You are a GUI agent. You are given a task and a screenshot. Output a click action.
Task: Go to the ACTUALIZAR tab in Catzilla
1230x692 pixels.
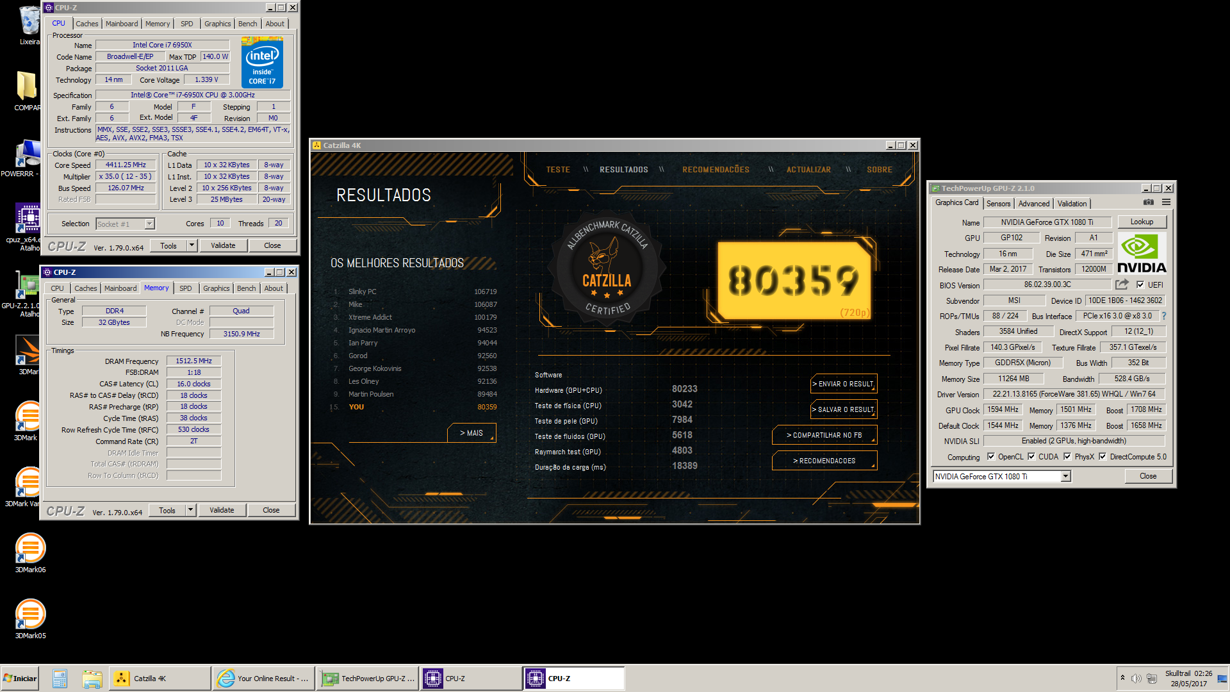point(808,170)
